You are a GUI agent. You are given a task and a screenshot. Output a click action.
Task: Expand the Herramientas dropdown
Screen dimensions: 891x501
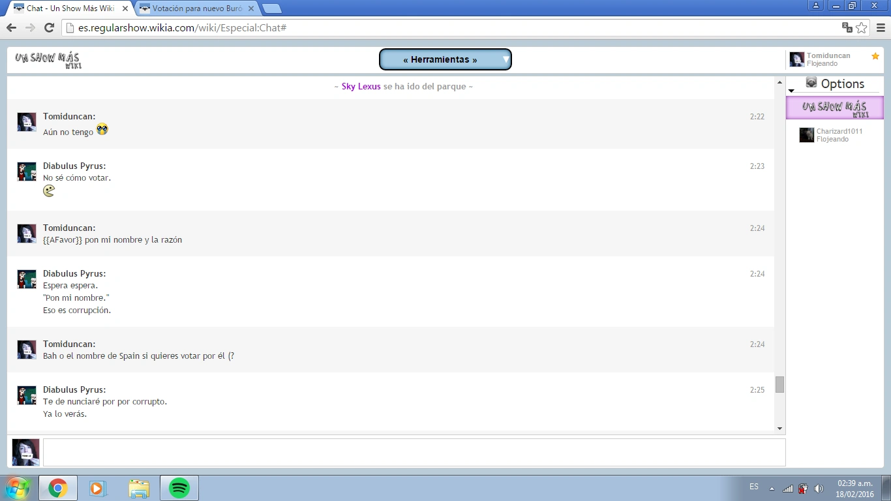pos(506,59)
